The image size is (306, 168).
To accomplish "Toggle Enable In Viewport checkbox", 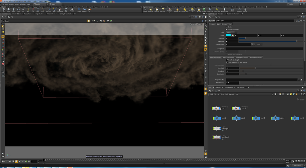I will (x=227, y=29).
